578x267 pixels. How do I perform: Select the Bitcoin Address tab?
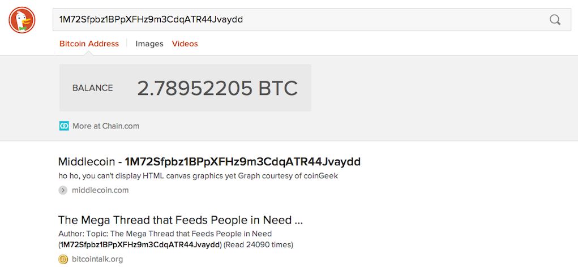pyautogui.click(x=89, y=44)
